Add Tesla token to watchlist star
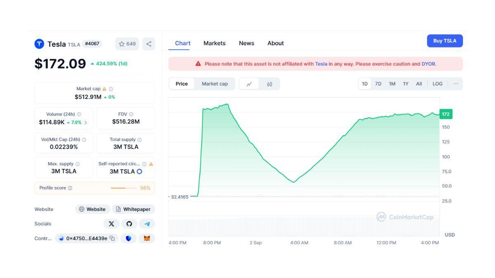 (122, 44)
